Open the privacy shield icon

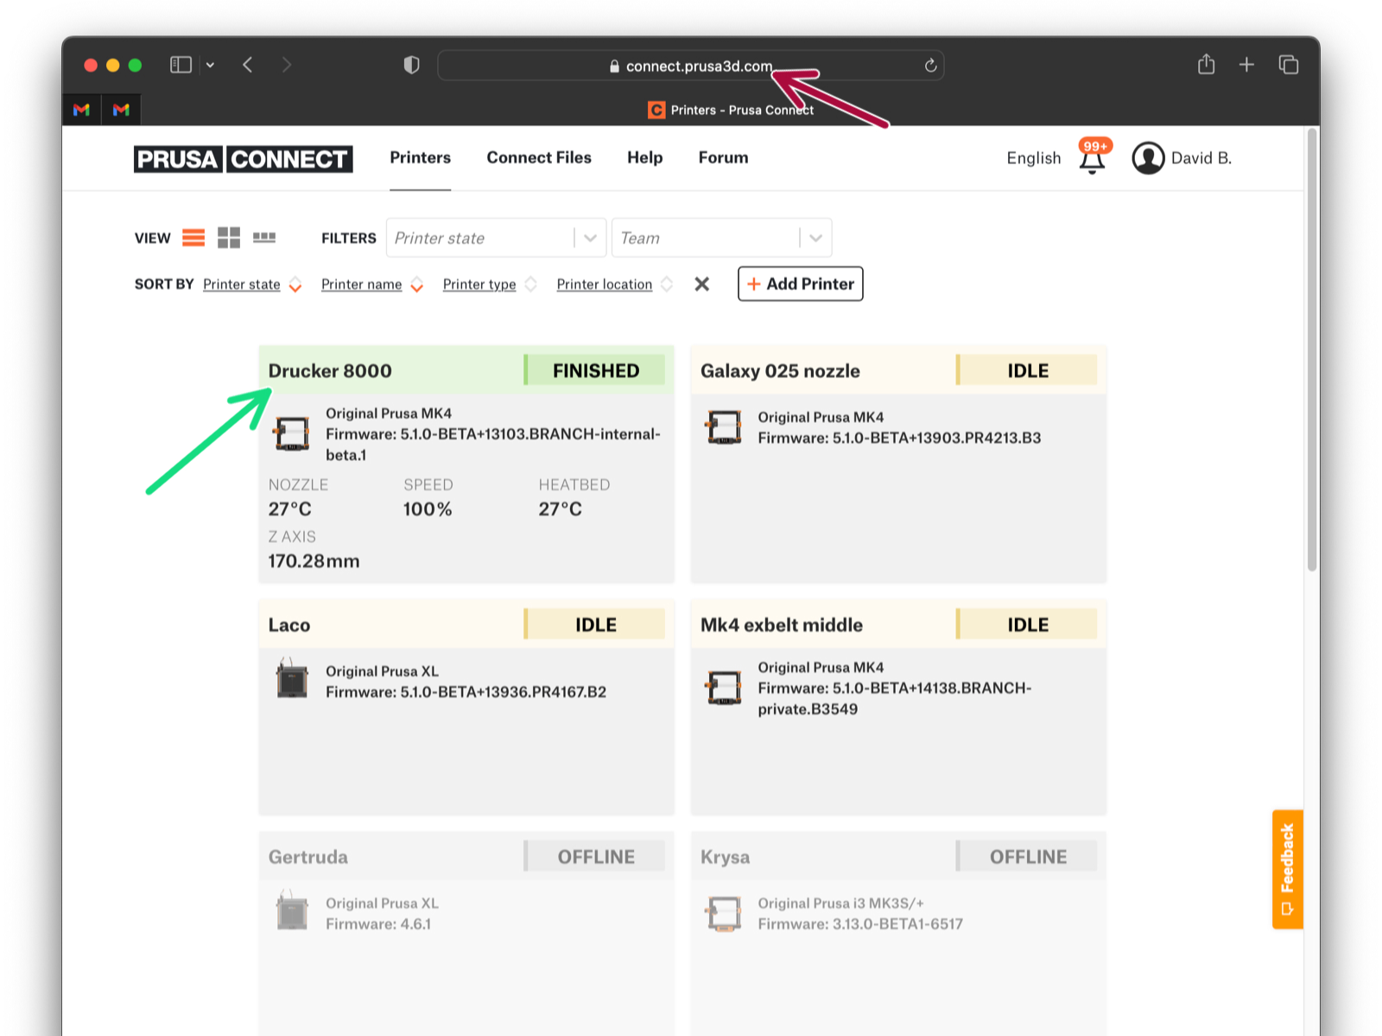coord(412,65)
